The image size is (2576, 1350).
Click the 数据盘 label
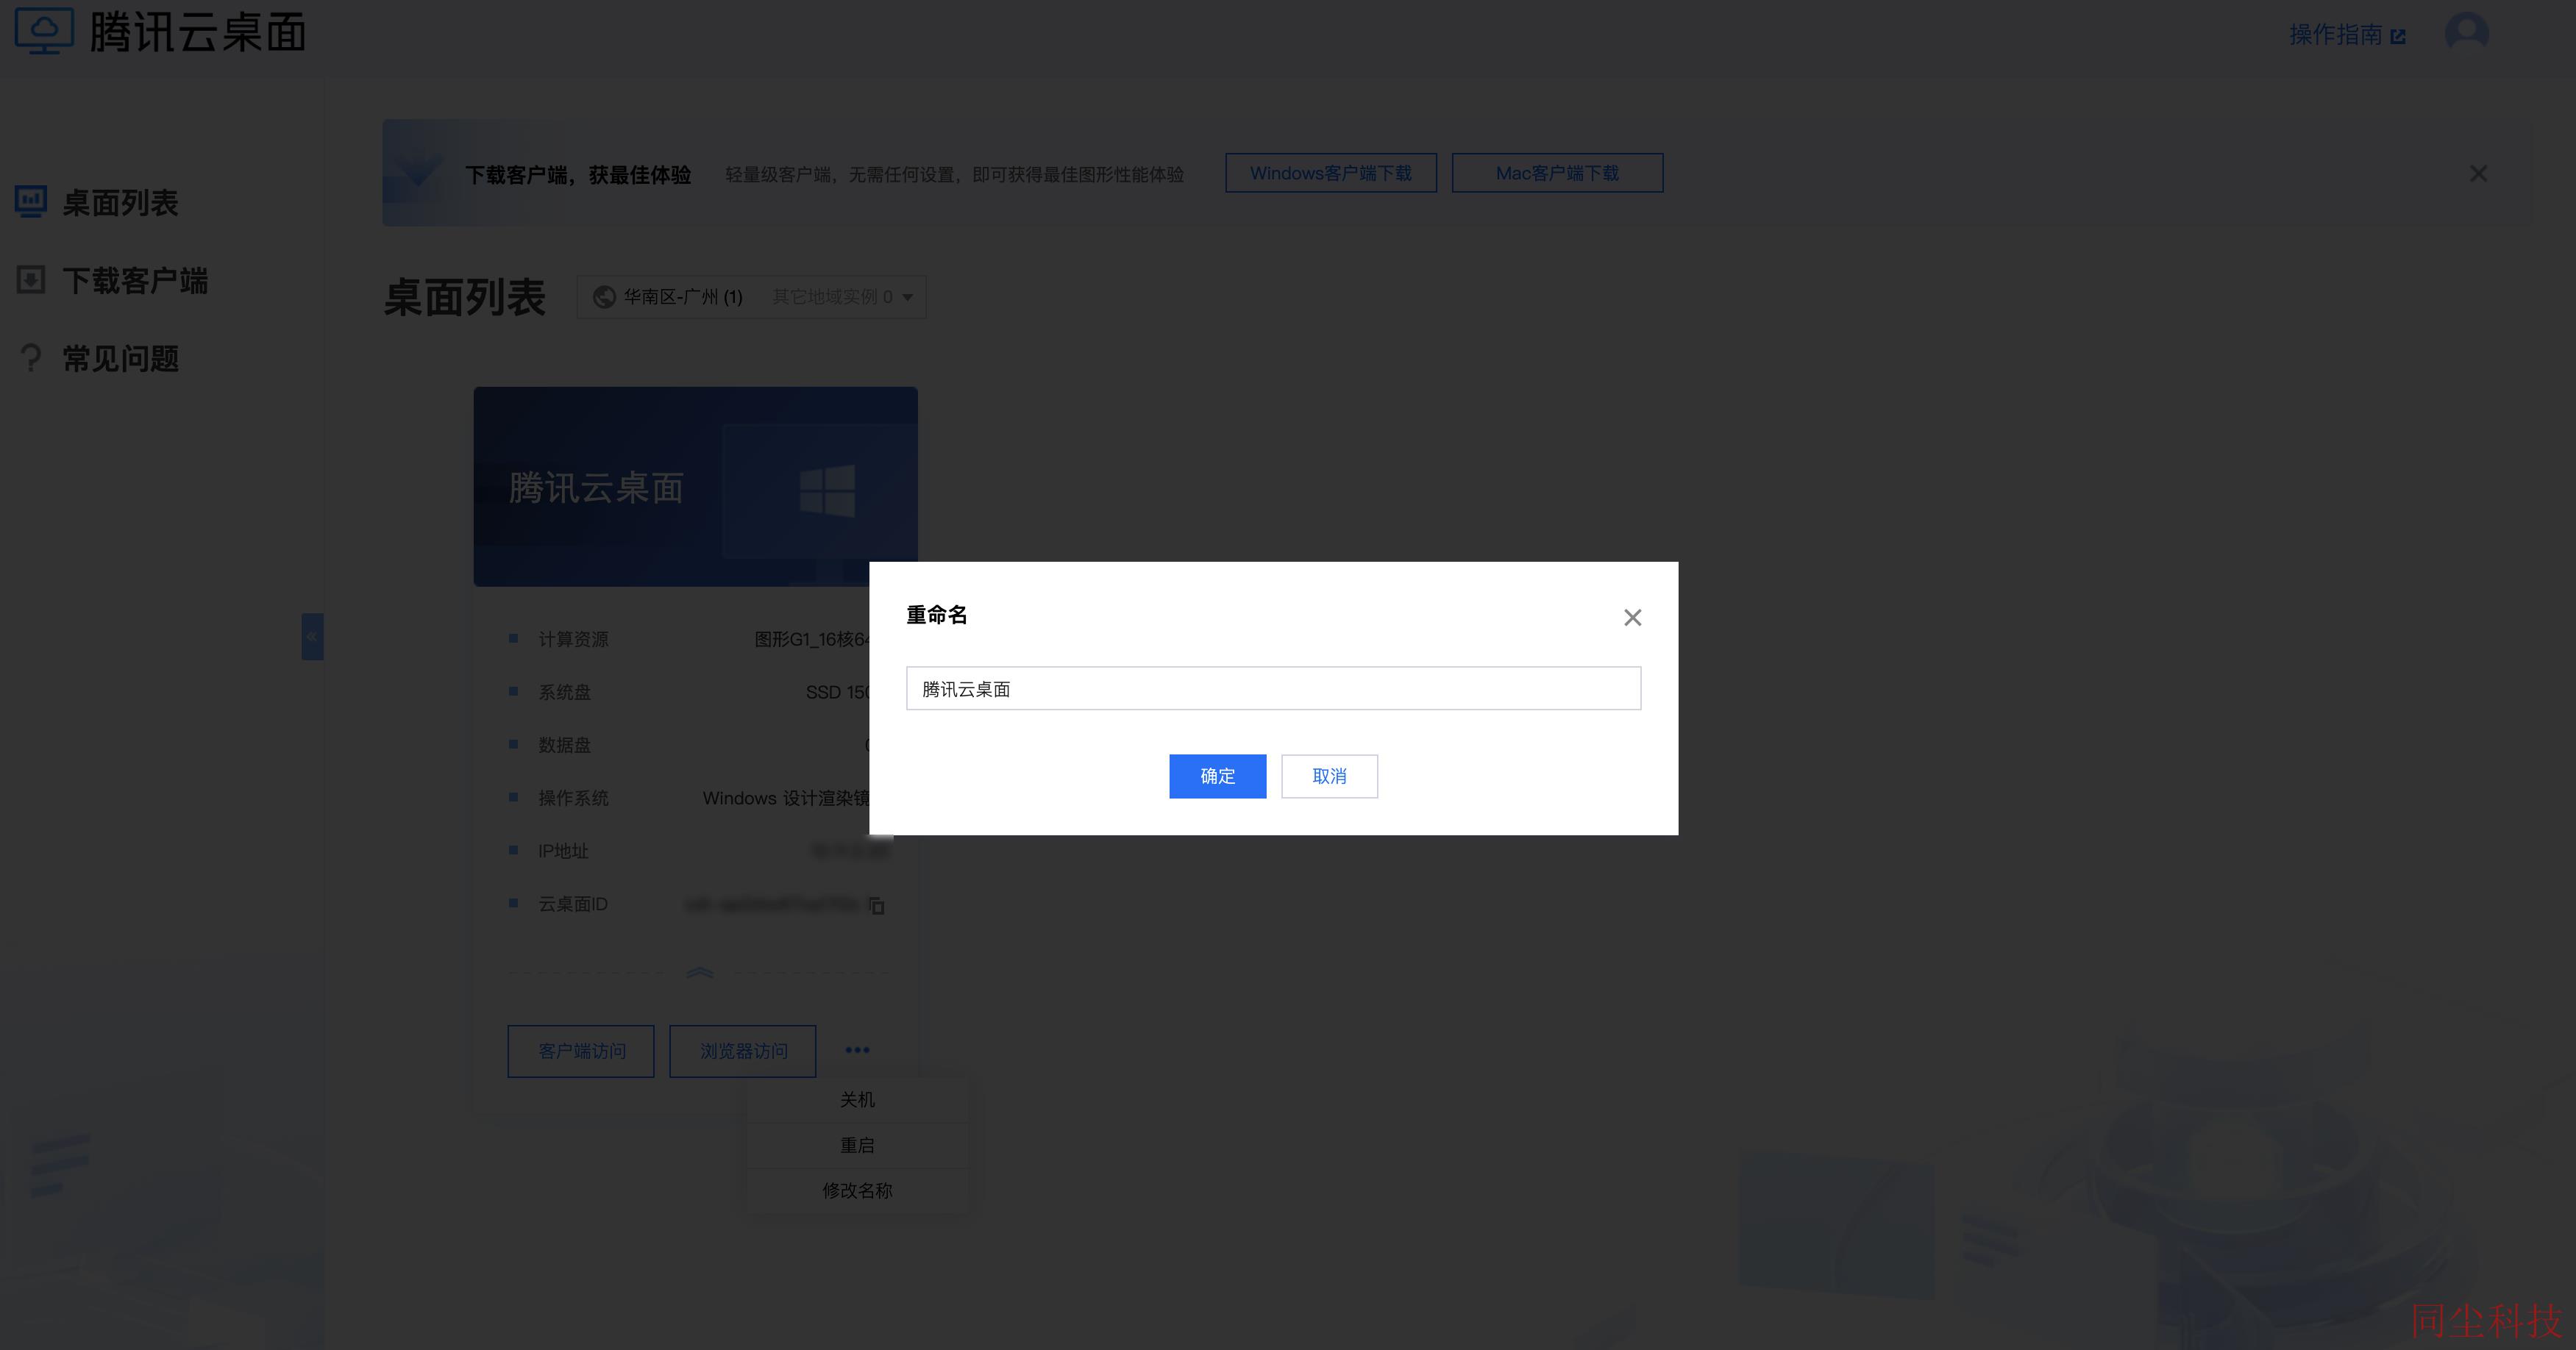564,746
